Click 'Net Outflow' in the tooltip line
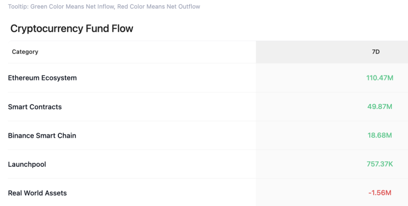Viewport: 408px width, 206px height. point(183,6)
